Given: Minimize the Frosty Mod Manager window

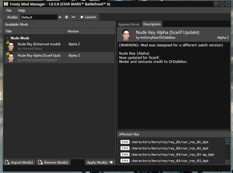Looking at the screenshot, I should [216, 4].
